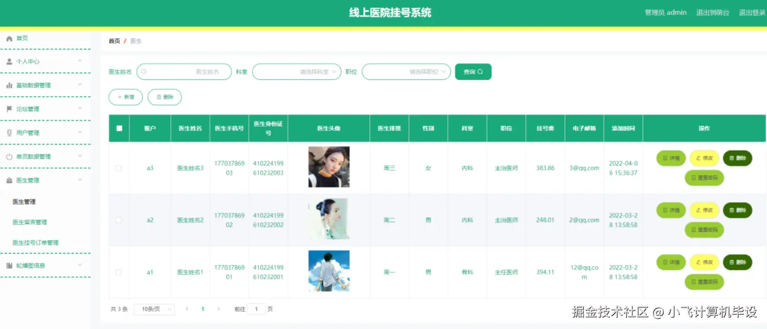Image resolution: width=767 pixels, height=329 pixels.
Task: Click the avatar thumbnail of doctor a2
Action: click(329, 219)
